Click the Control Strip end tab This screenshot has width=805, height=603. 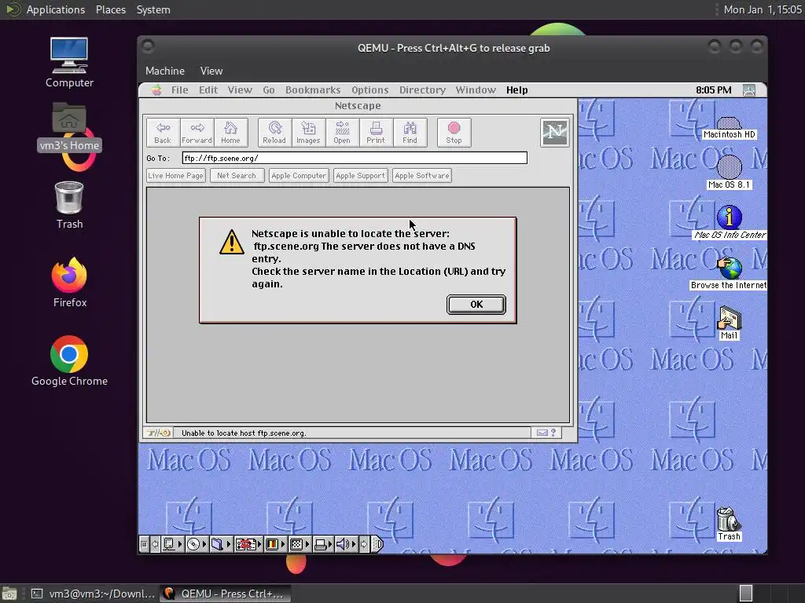click(377, 544)
